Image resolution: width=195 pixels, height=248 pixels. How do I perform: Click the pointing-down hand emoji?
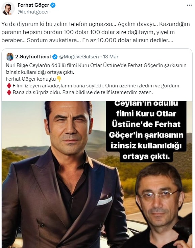pyautogui.click(x=59, y=79)
